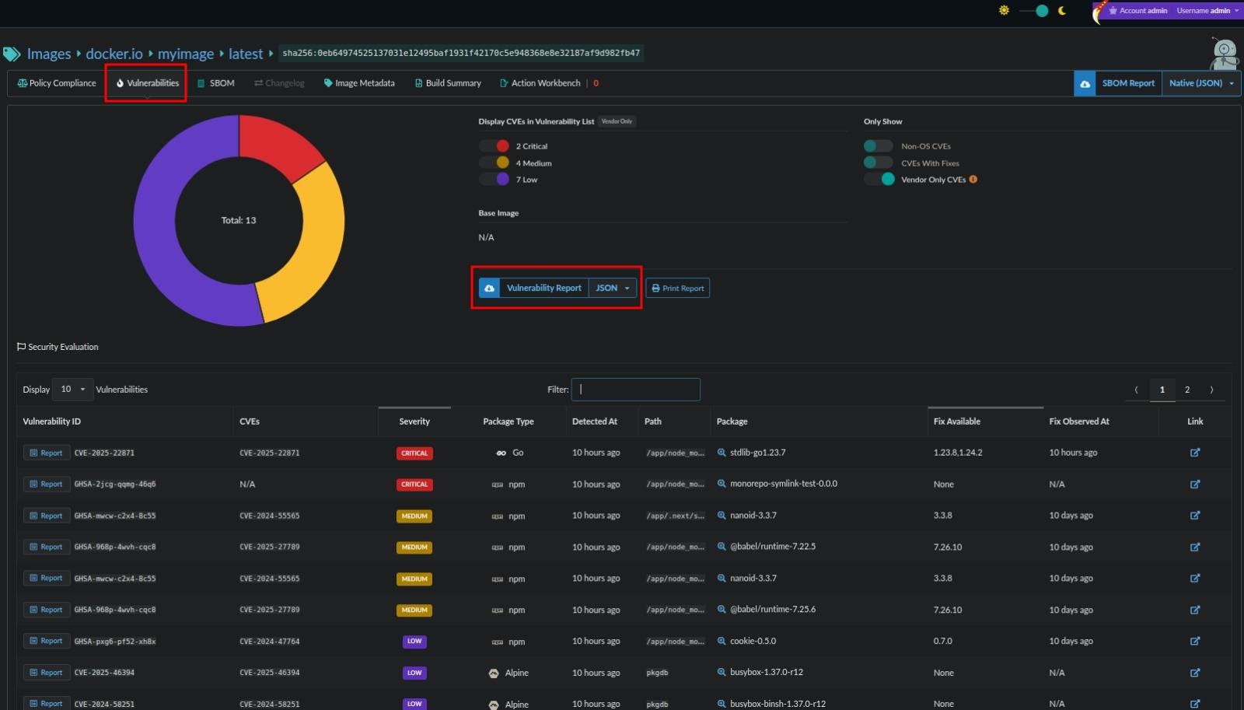Select the light theme sun icon
Screen dimensions: 1244x710
click(x=1005, y=11)
